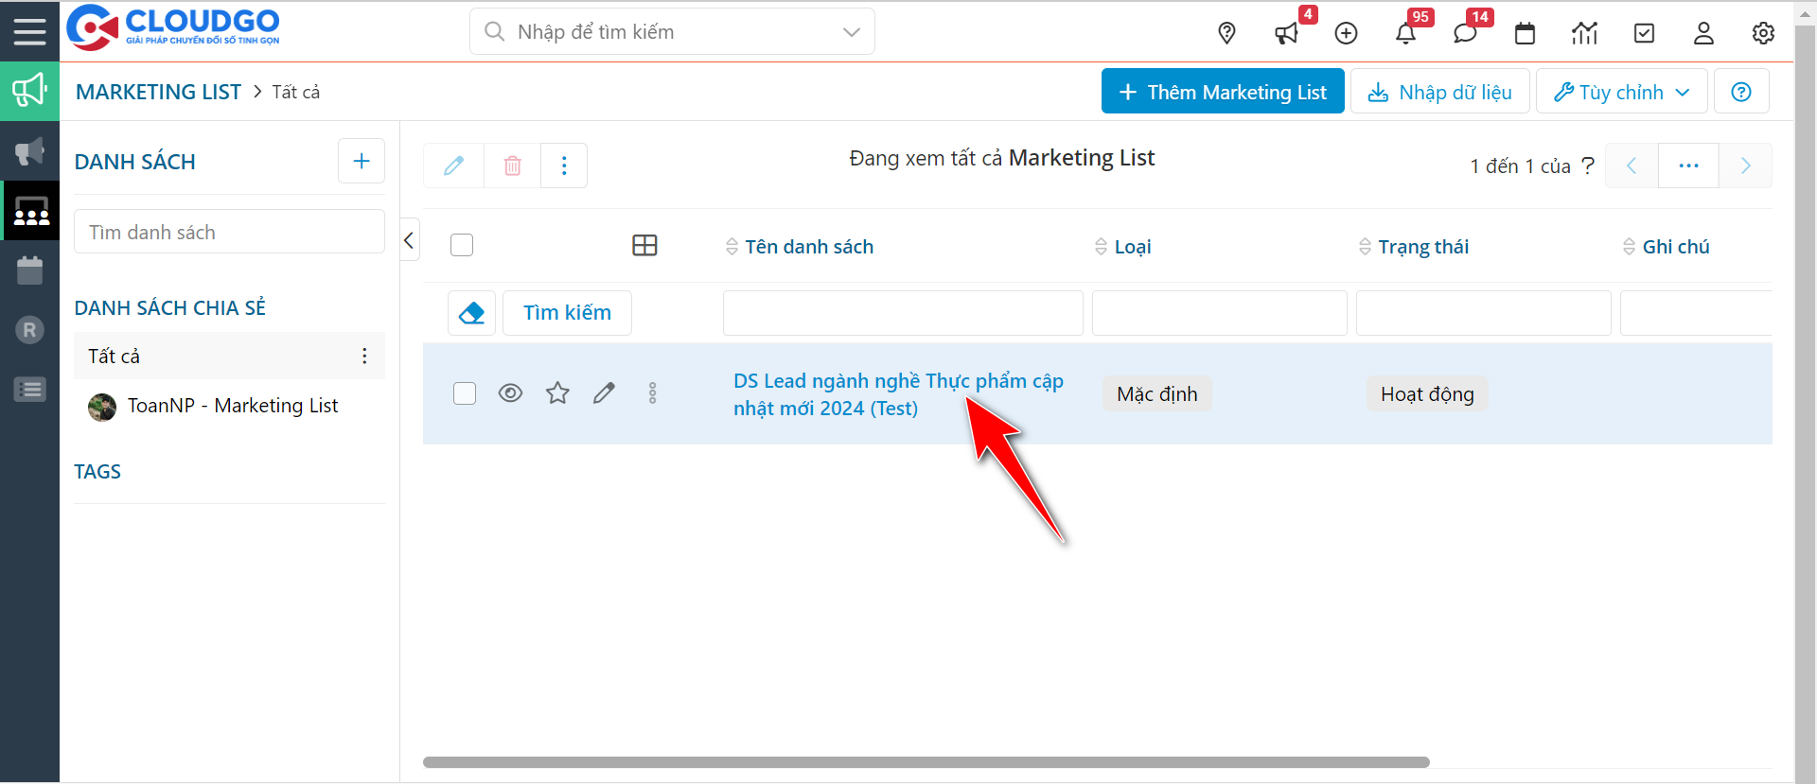Check the DS Lead row checkbox
1817x784 pixels.
pos(465,393)
